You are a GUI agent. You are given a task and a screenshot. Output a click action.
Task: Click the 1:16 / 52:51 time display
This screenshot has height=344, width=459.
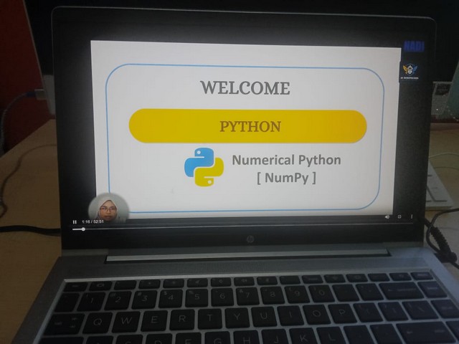[93, 221]
